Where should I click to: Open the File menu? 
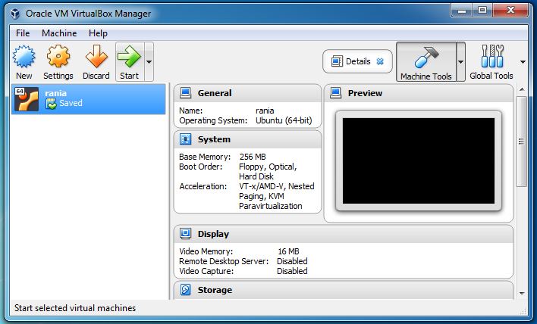[x=23, y=33]
